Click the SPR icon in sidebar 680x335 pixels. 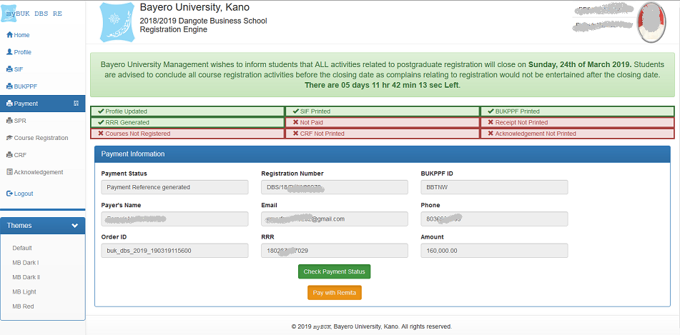click(9, 121)
